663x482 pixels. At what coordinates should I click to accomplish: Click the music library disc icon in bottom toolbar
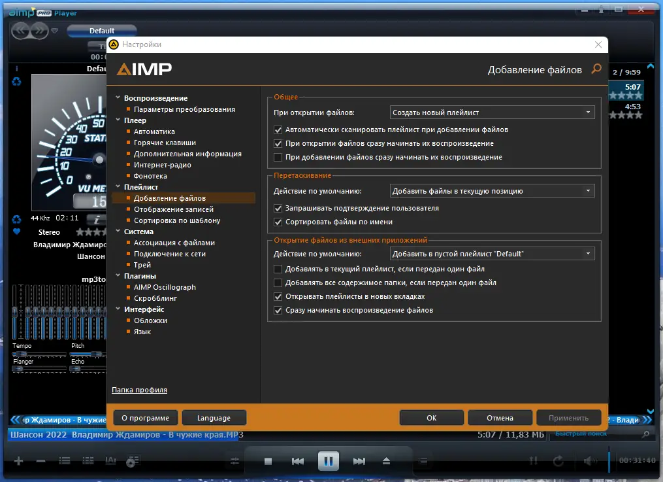[133, 461]
